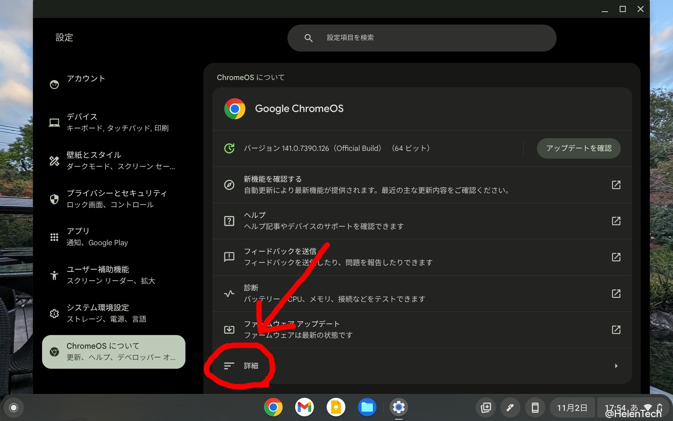Click the laptop icon next to デバイス
This screenshot has width=673, height=421.
(54, 122)
